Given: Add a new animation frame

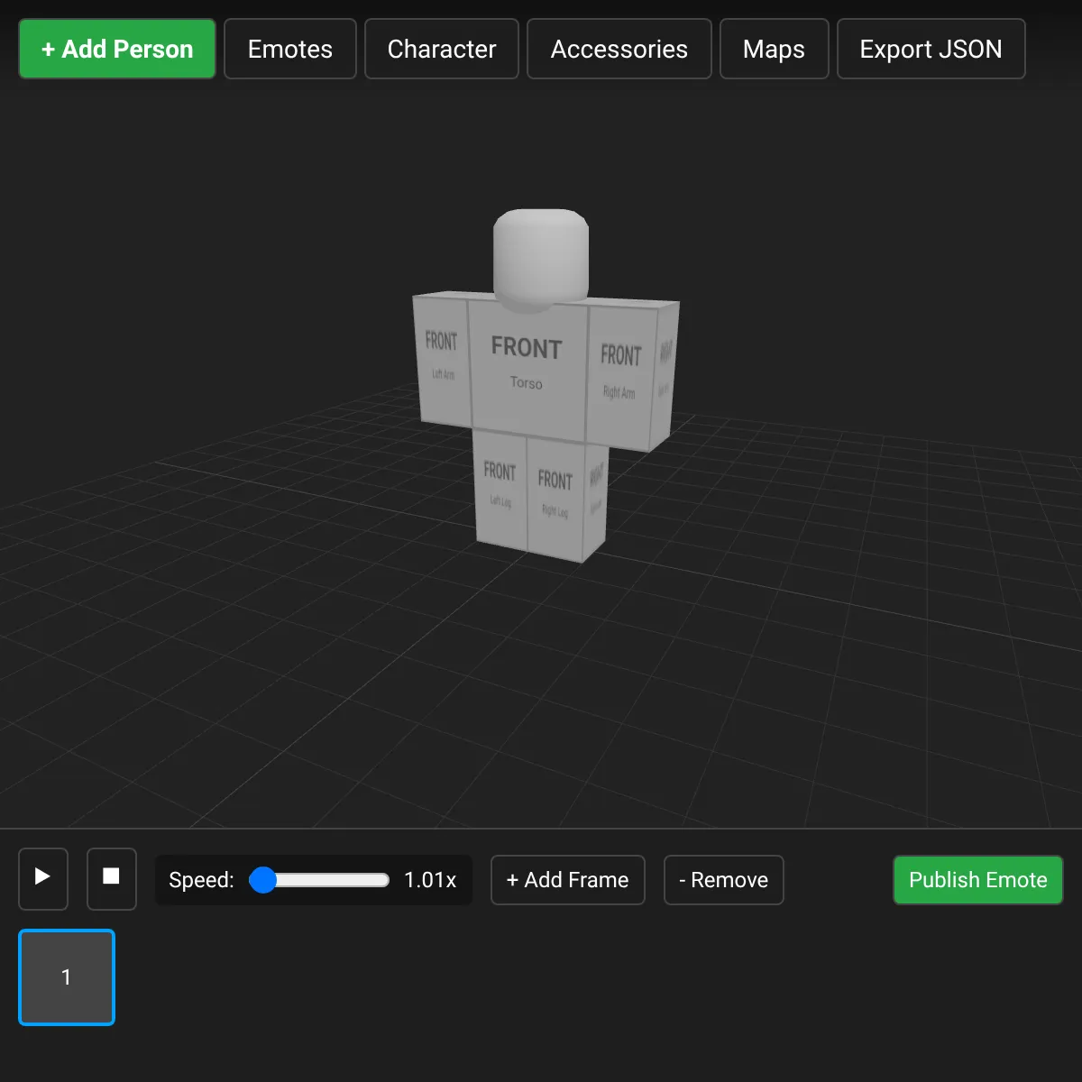Looking at the screenshot, I should [567, 880].
